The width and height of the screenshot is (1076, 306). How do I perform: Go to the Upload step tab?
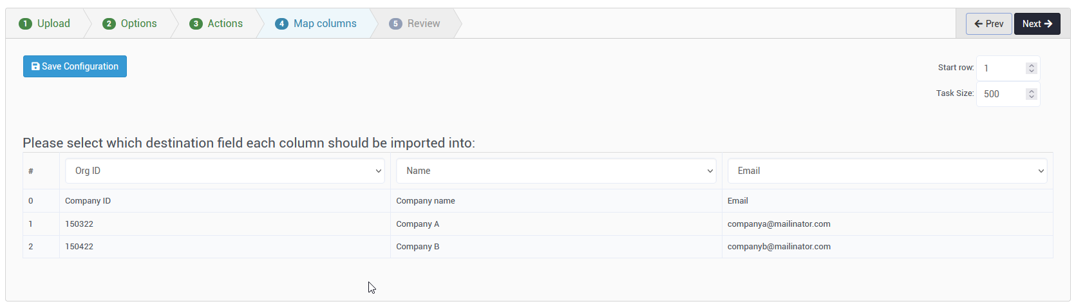pyautogui.click(x=44, y=24)
